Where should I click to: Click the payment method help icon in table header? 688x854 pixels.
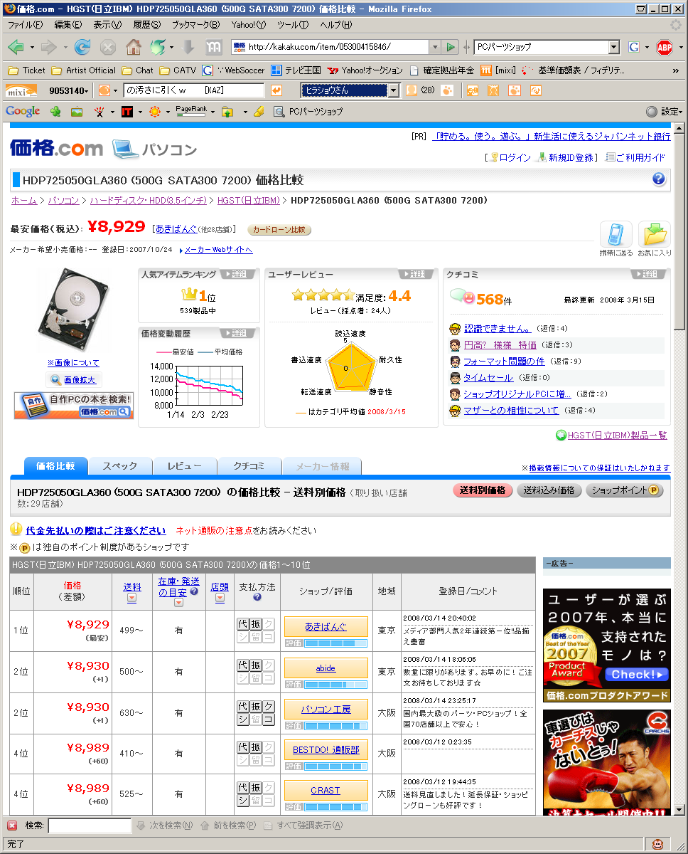click(x=257, y=598)
